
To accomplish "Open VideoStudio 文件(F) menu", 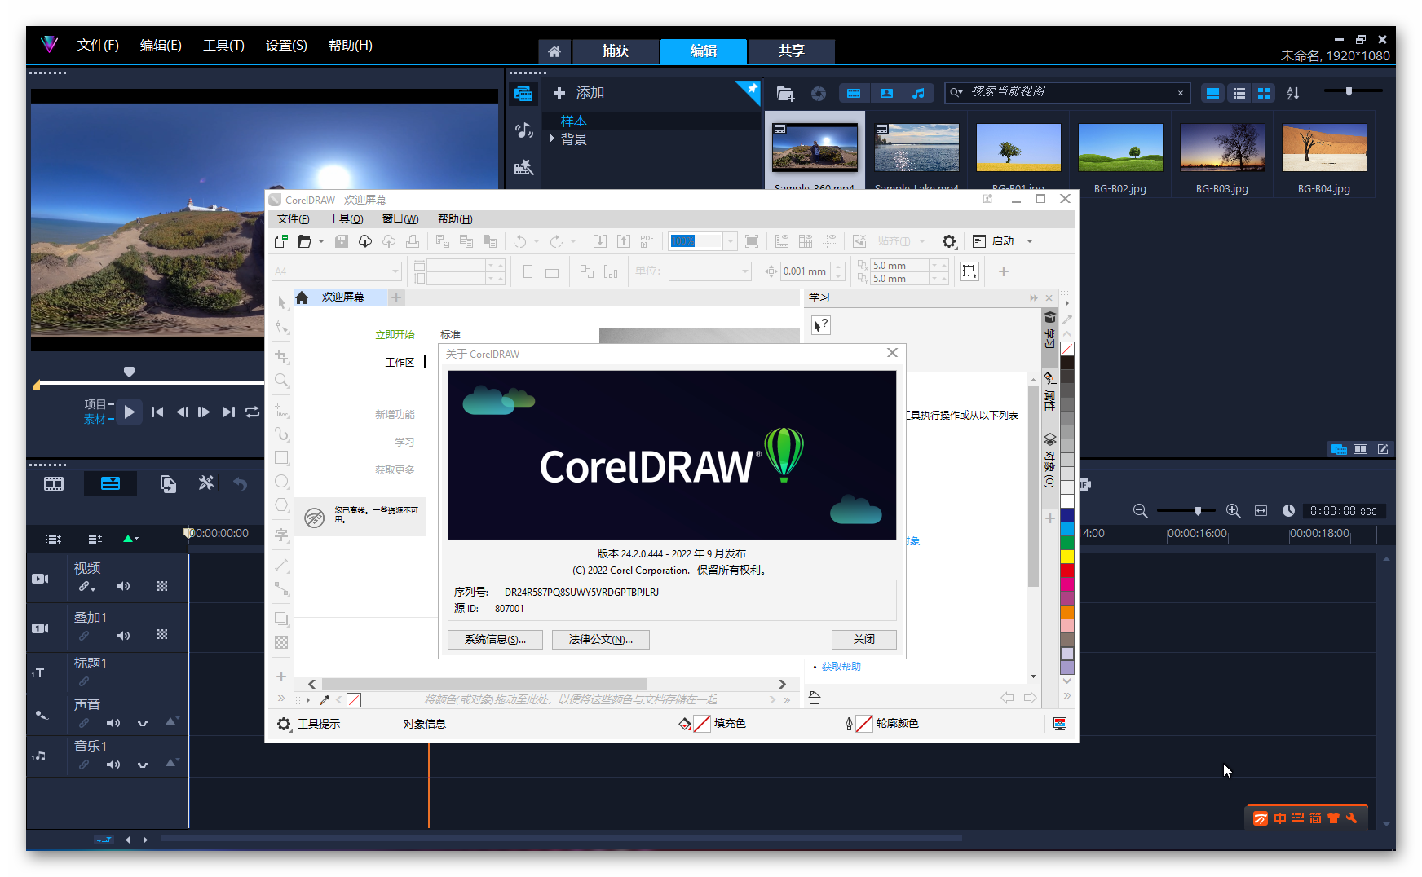I will pos(98,46).
